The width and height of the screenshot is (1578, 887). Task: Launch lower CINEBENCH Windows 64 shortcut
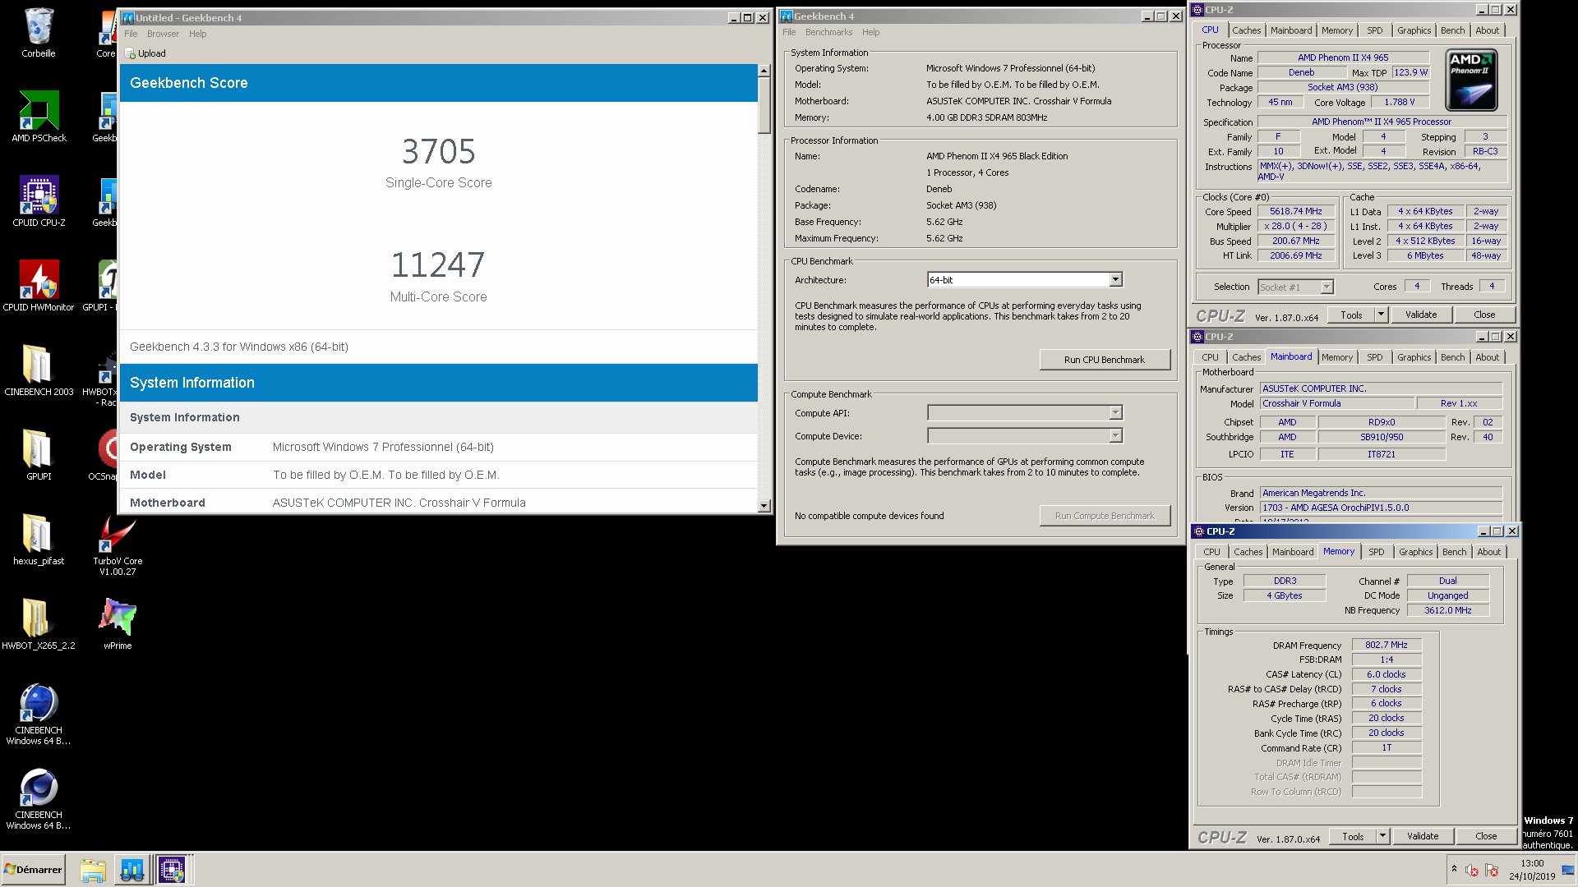pyautogui.click(x=39, y=799)
